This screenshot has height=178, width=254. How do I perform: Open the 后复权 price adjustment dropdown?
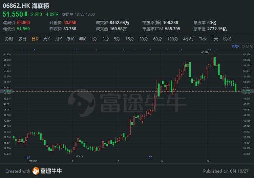[x=235, y=47]
